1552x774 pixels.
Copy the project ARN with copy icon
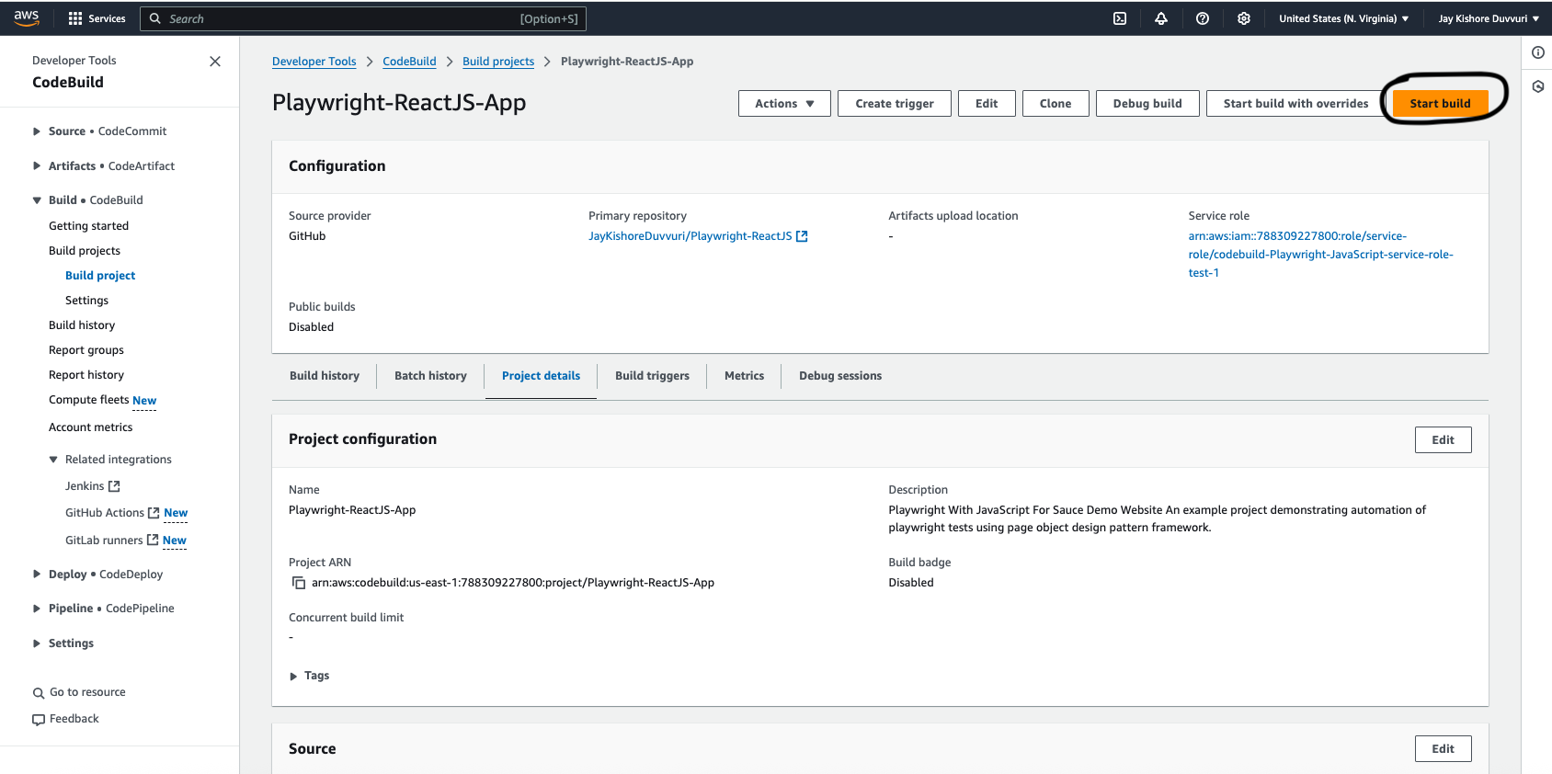click(299, 583)
